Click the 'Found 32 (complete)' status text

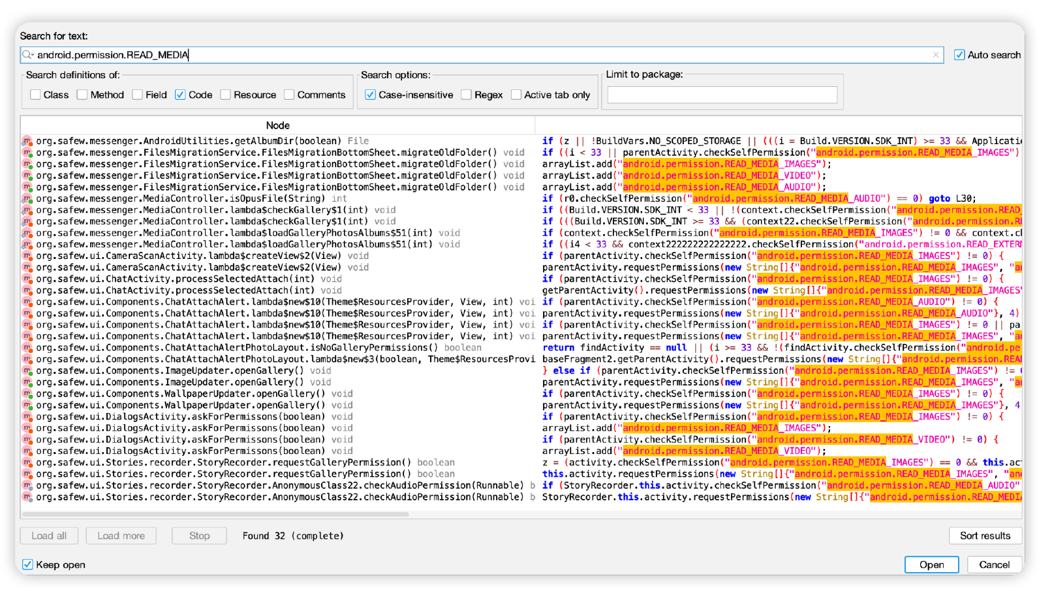tap(293, 536)
